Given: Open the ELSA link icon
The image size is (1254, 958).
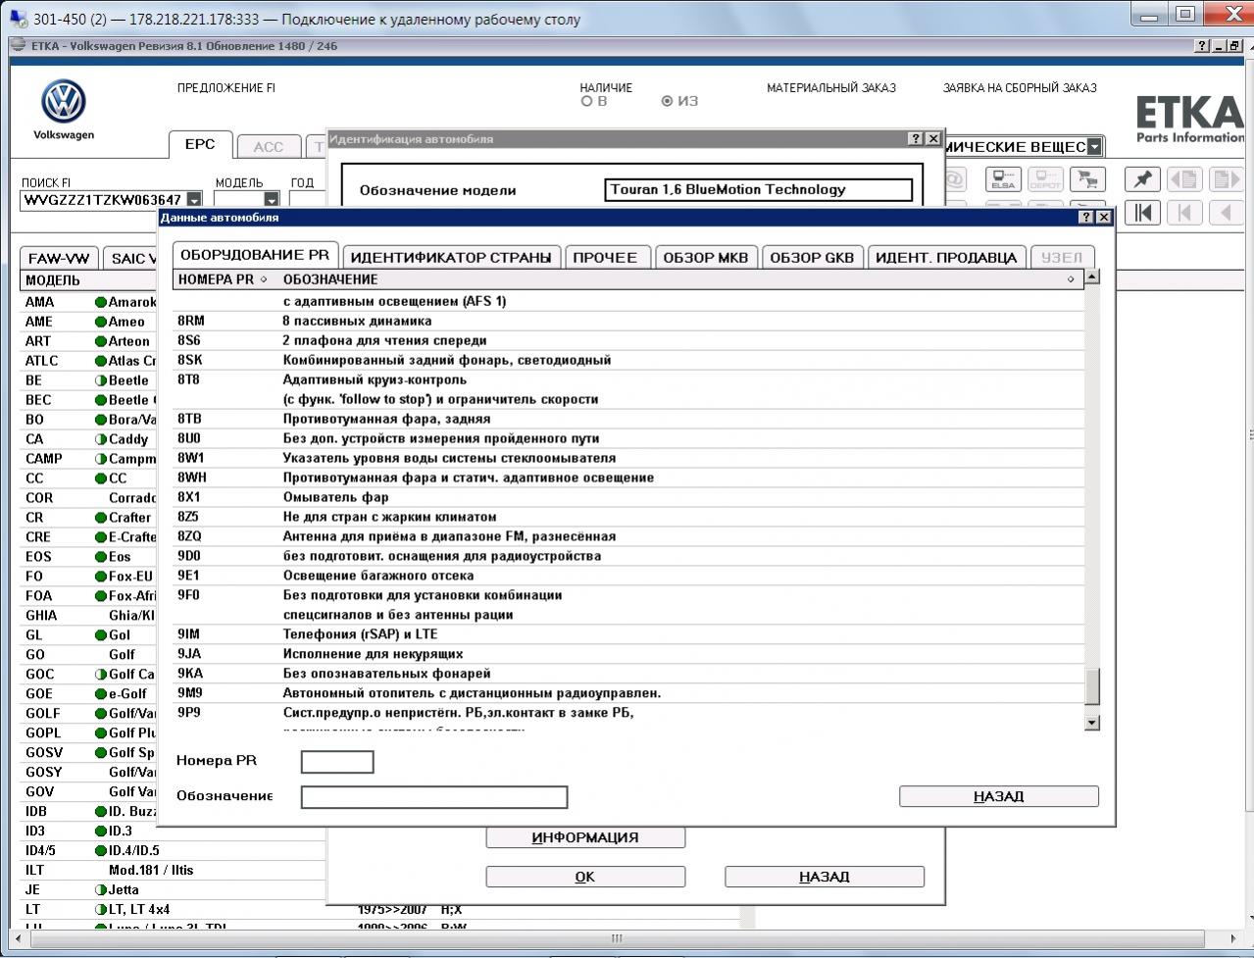Looking at the screenshot, I should 1003,180.
